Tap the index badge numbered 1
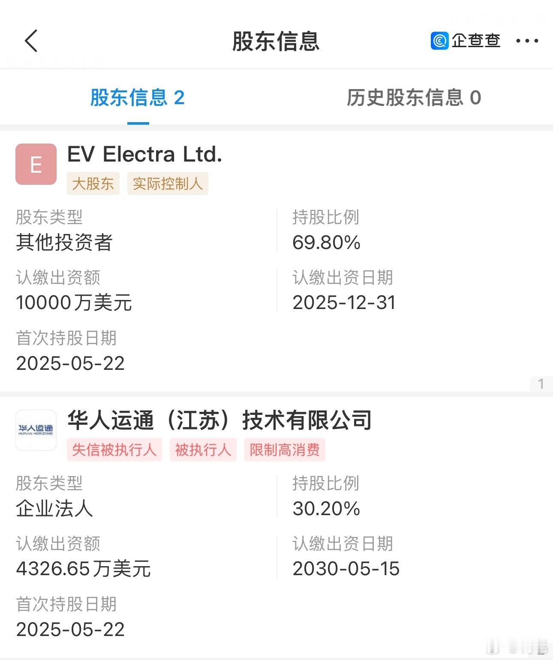 pos(541,384)
